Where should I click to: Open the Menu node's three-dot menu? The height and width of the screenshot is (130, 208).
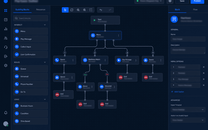(119, 35)
